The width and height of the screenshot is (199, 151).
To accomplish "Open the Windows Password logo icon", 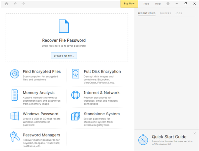I will [15, 116].
